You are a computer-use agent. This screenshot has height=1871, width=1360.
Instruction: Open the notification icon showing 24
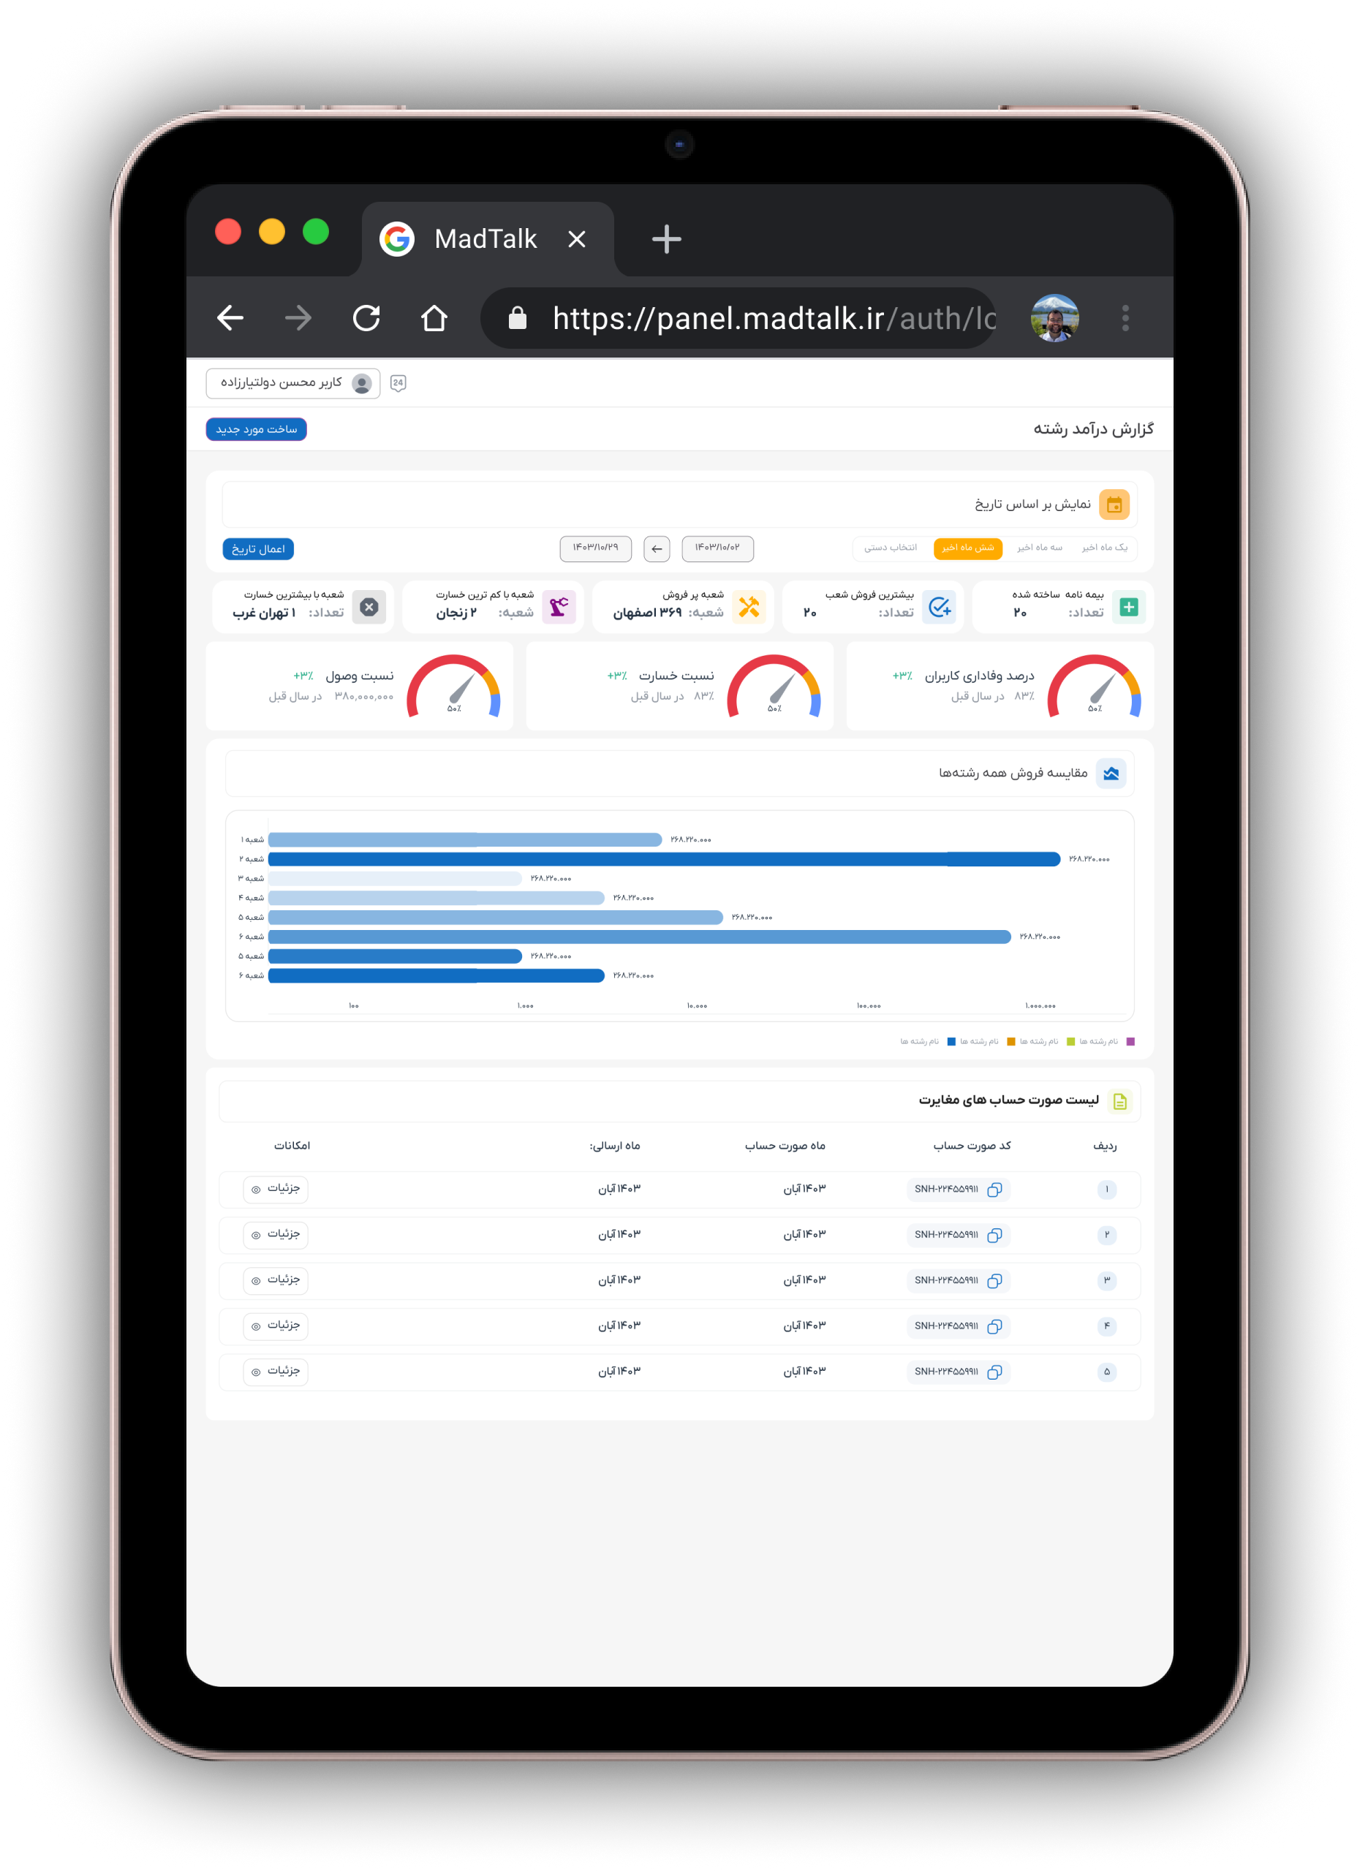point(398,383)
